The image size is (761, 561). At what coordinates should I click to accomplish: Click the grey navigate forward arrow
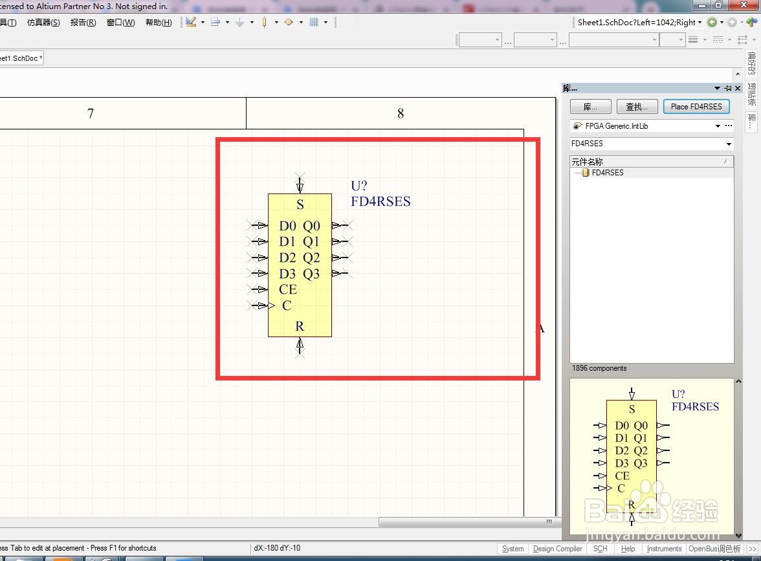click(732, 22)
